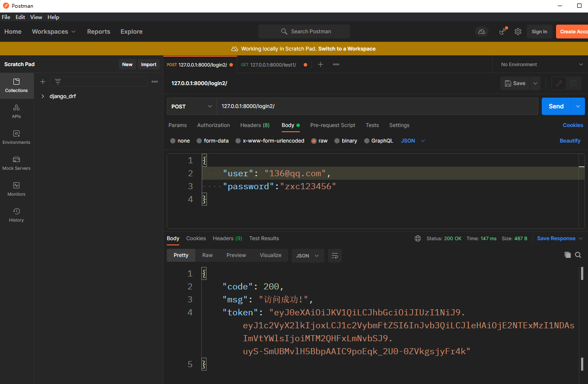588x384 pixels.
Task: Search the response with magnifier icon
Action: [x=578, y=255]
